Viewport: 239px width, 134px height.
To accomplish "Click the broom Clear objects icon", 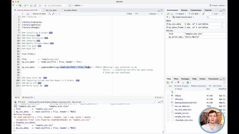I will point(204,14).
